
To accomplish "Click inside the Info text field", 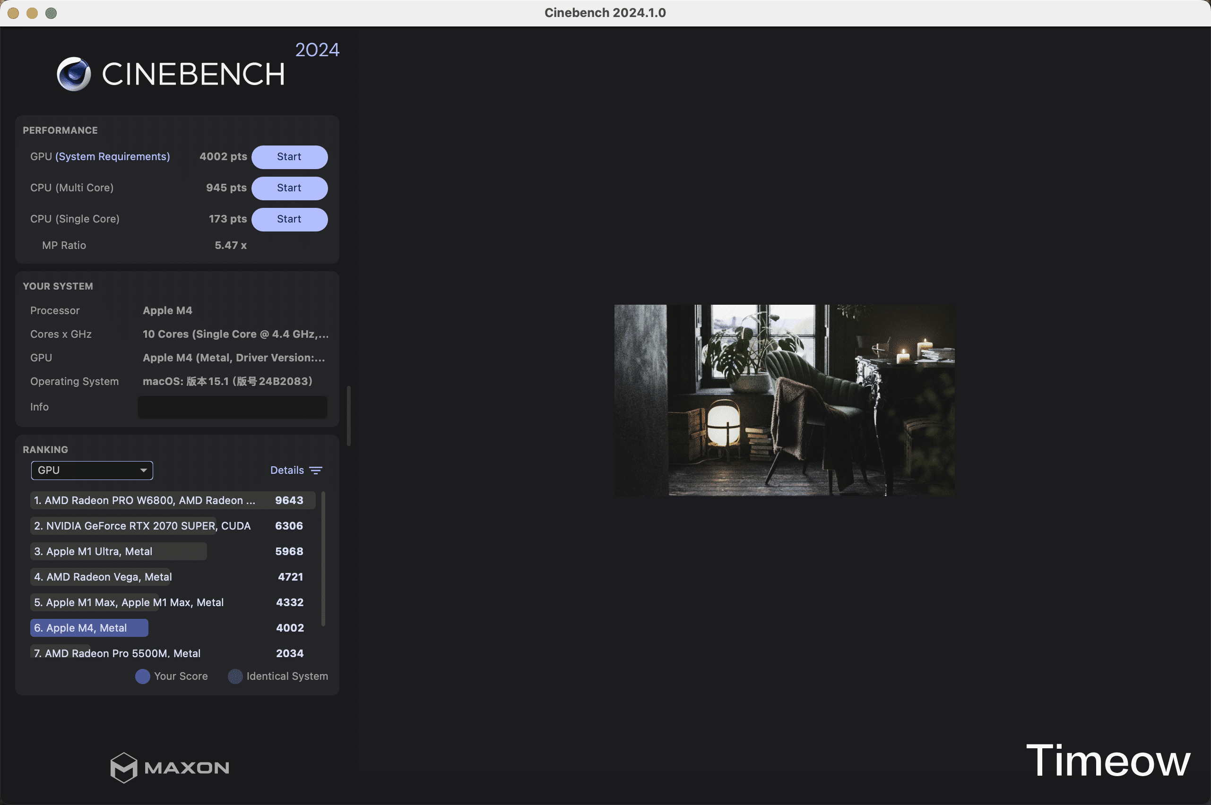I will [x=232, y=407].
